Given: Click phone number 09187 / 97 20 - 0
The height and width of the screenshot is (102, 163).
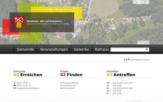Looking at the screenshot, I should coord(23,83).
